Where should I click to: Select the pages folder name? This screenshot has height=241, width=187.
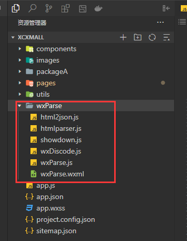coord(46,83)
